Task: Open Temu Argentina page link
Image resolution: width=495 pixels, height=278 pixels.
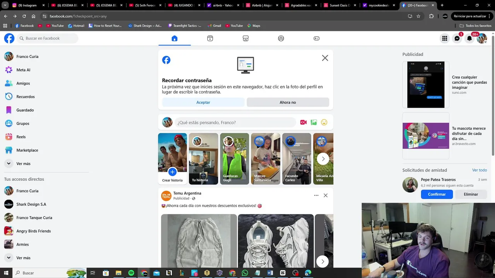Action: [x=187, y=193]
